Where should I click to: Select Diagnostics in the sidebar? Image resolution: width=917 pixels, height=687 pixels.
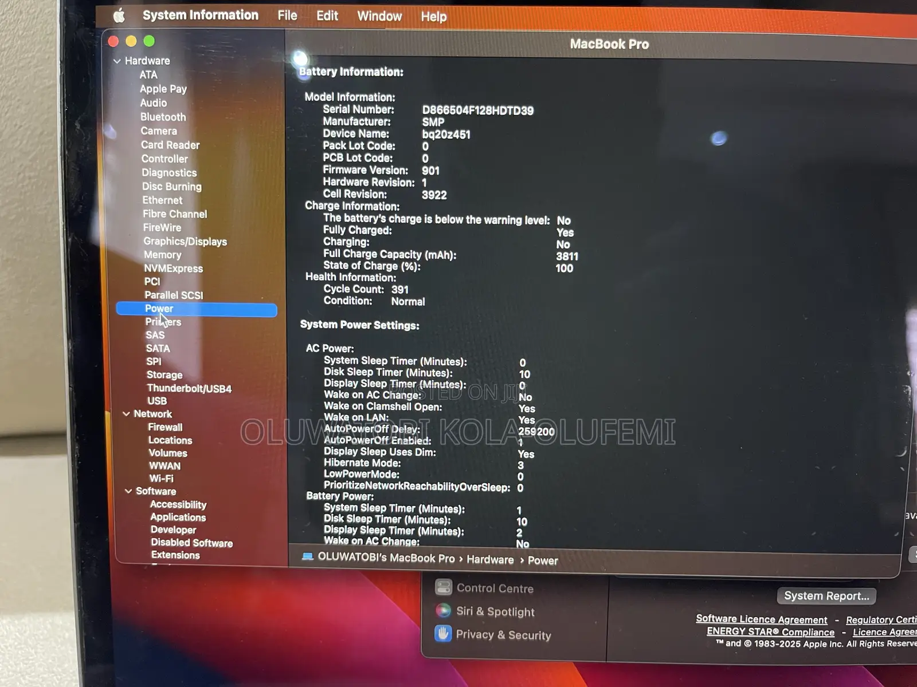(x=169, y=173)
